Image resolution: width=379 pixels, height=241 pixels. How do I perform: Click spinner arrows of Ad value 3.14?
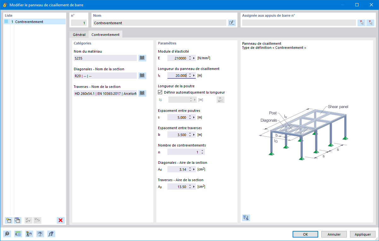190,169
